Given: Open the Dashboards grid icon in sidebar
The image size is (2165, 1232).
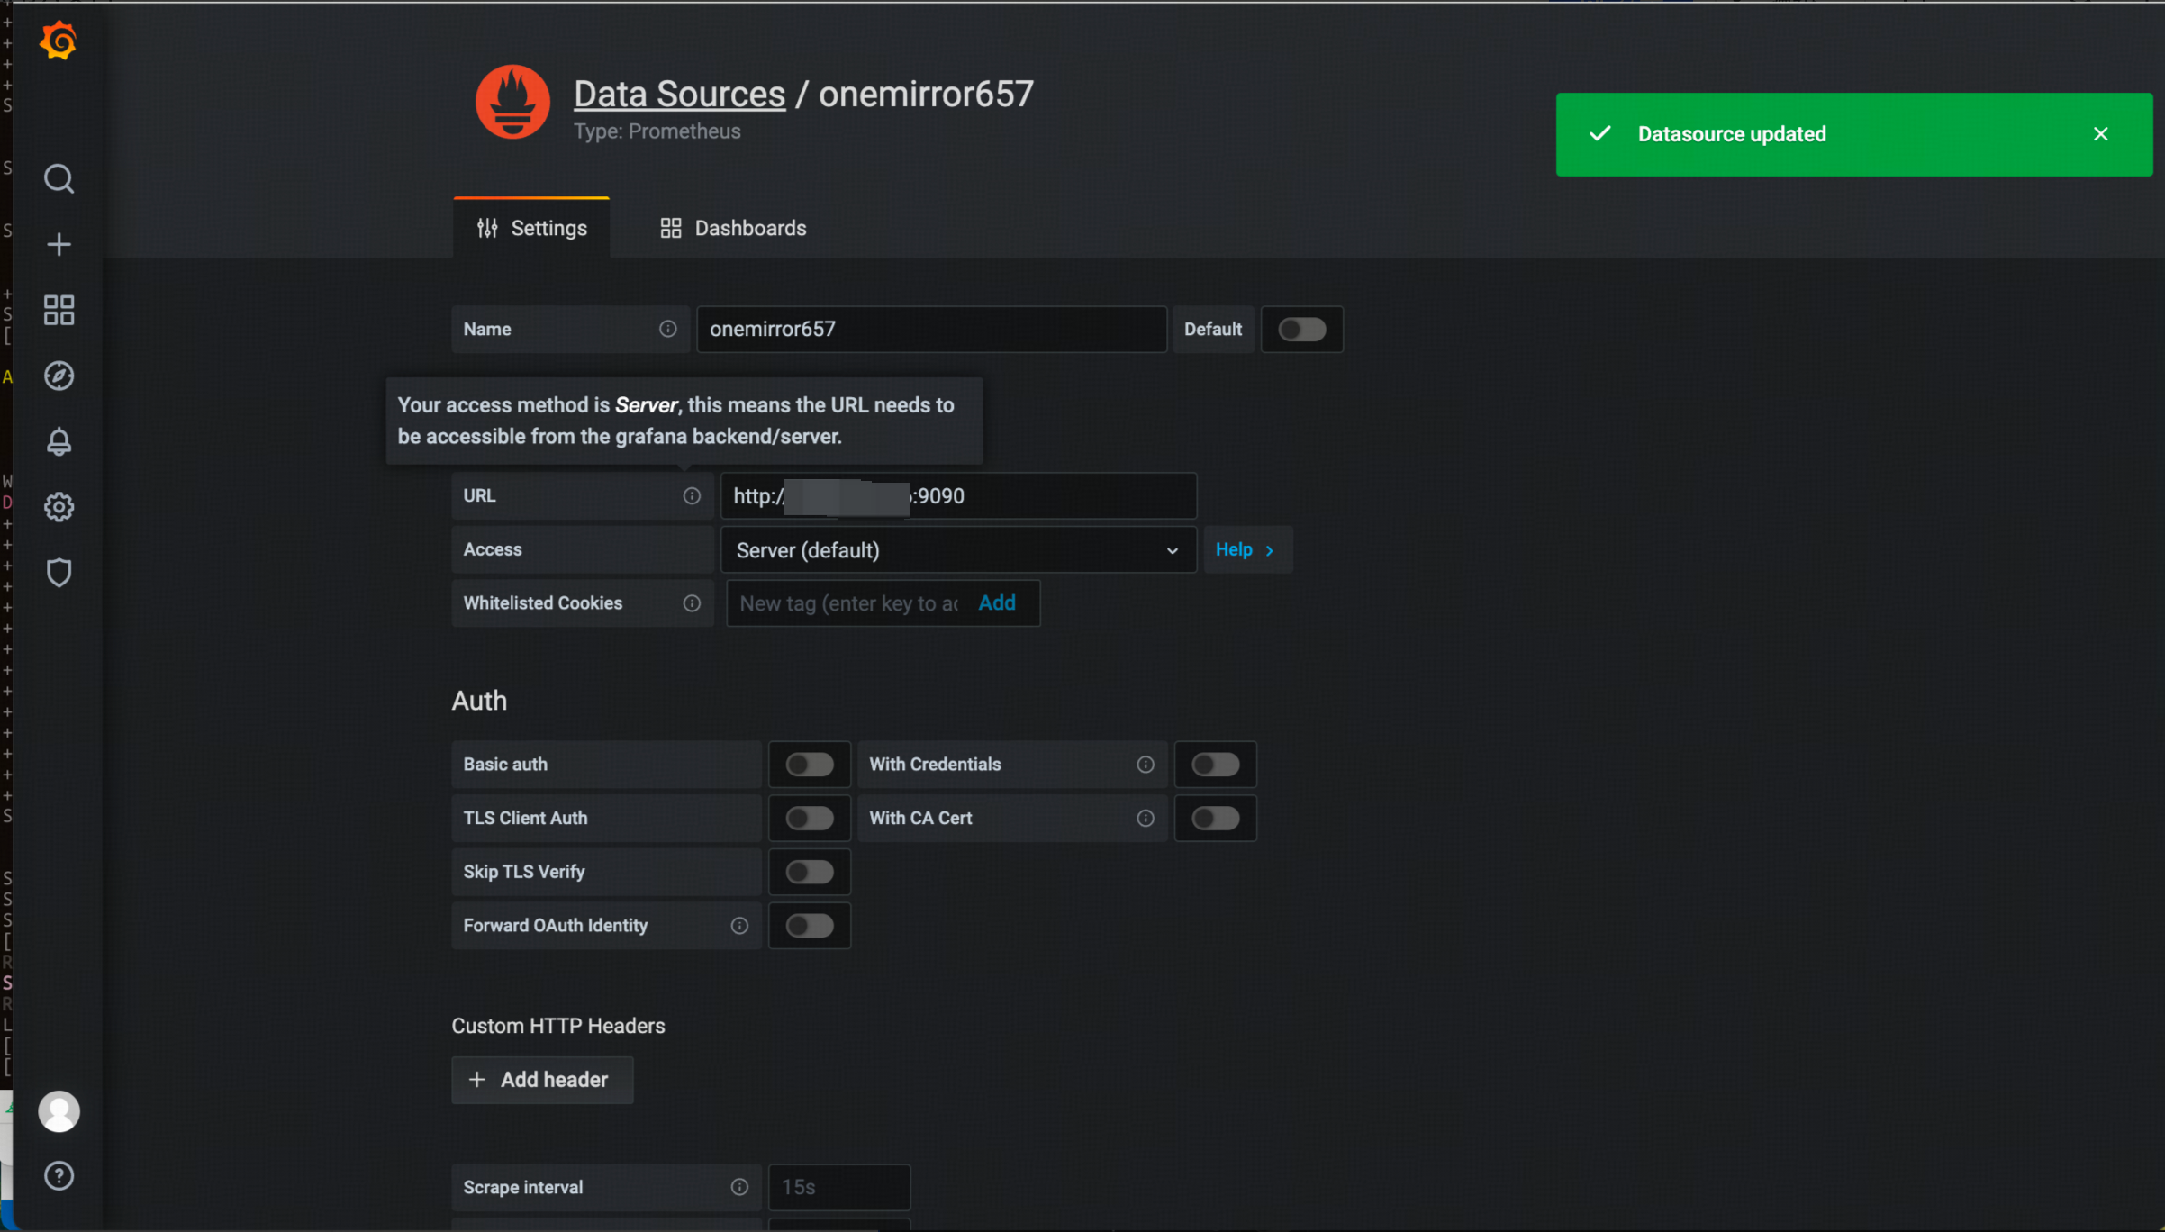Looking at the screenshot, I should pyautogui.click(x=59, y=311).
